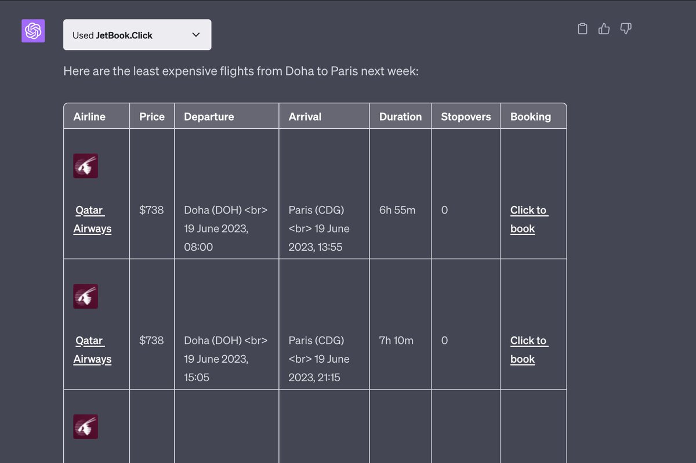This screenshot has width=696, height=463.
Task: Click the Qatar Airways logo in the third row
Action: 85,427
